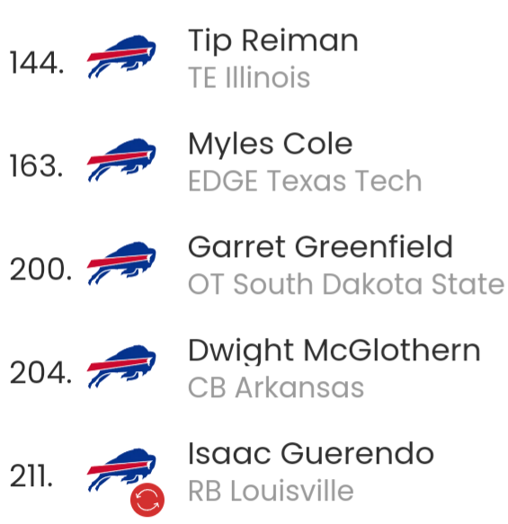Image resolution: width=508 pixels, height=524 pixels.
Task: Click the Bills logo beside pick 163
Action: [x=121, y=160]
